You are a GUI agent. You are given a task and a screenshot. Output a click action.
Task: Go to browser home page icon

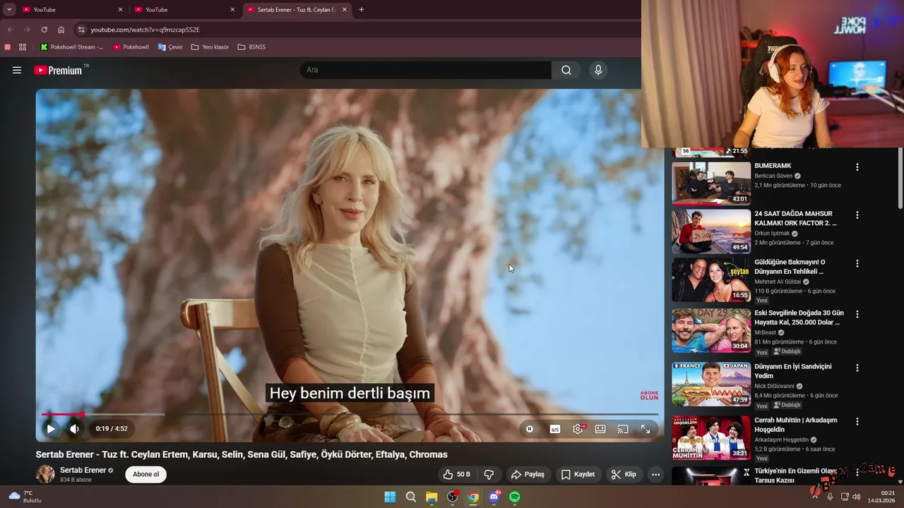pyautogui.click(x=61, y=30)
